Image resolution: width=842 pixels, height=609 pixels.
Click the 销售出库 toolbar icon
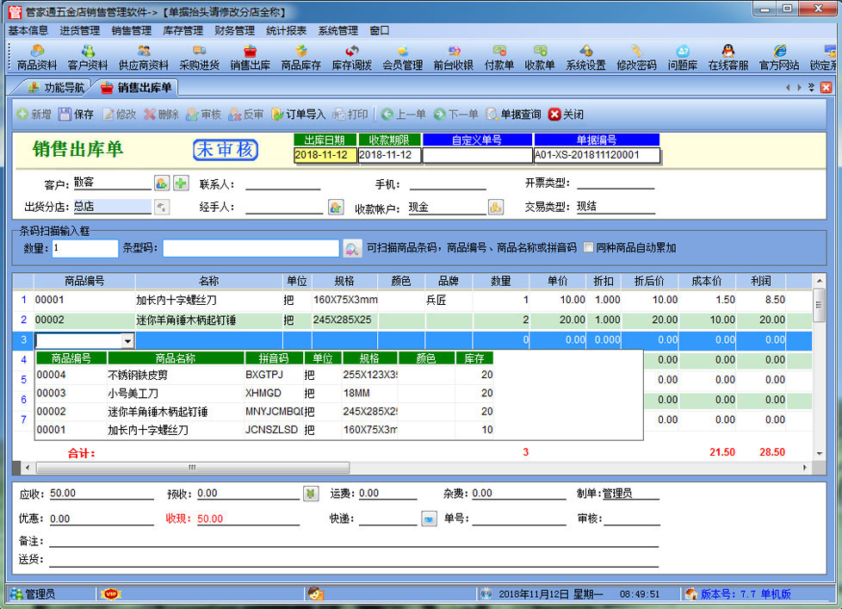pyautogui.click(x=250, y=58)
